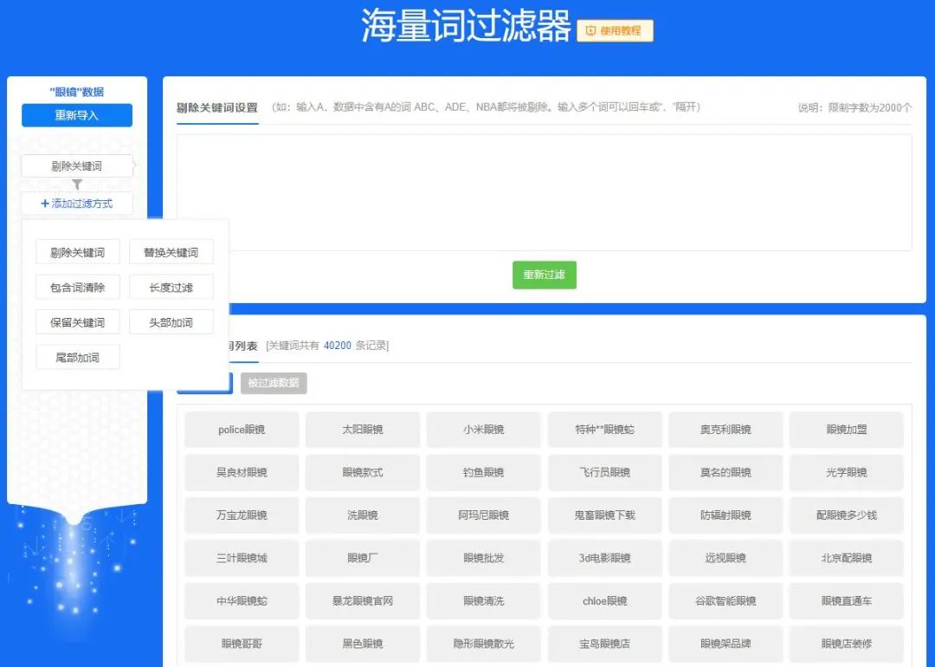
Task: Click the filter funnel icon below 剔除关键词
Action: [x=76, y=184]
